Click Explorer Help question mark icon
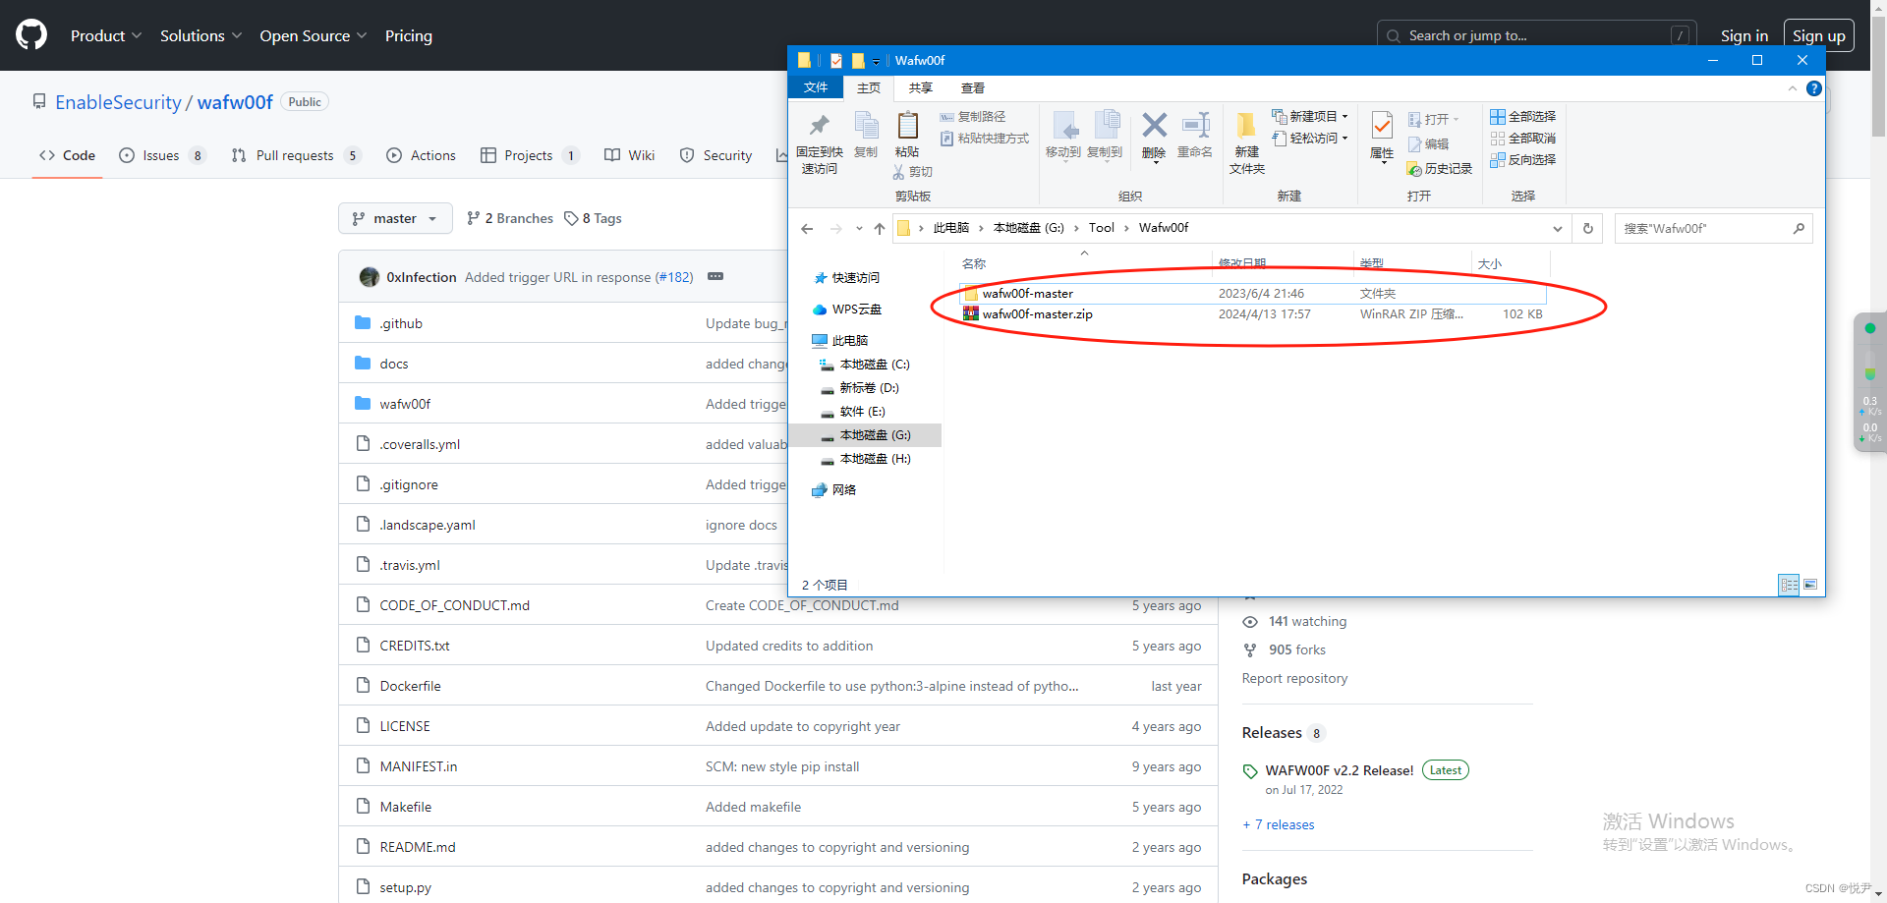The height and width of the screenshot is (903, 1887). [x=1814, y=88]
